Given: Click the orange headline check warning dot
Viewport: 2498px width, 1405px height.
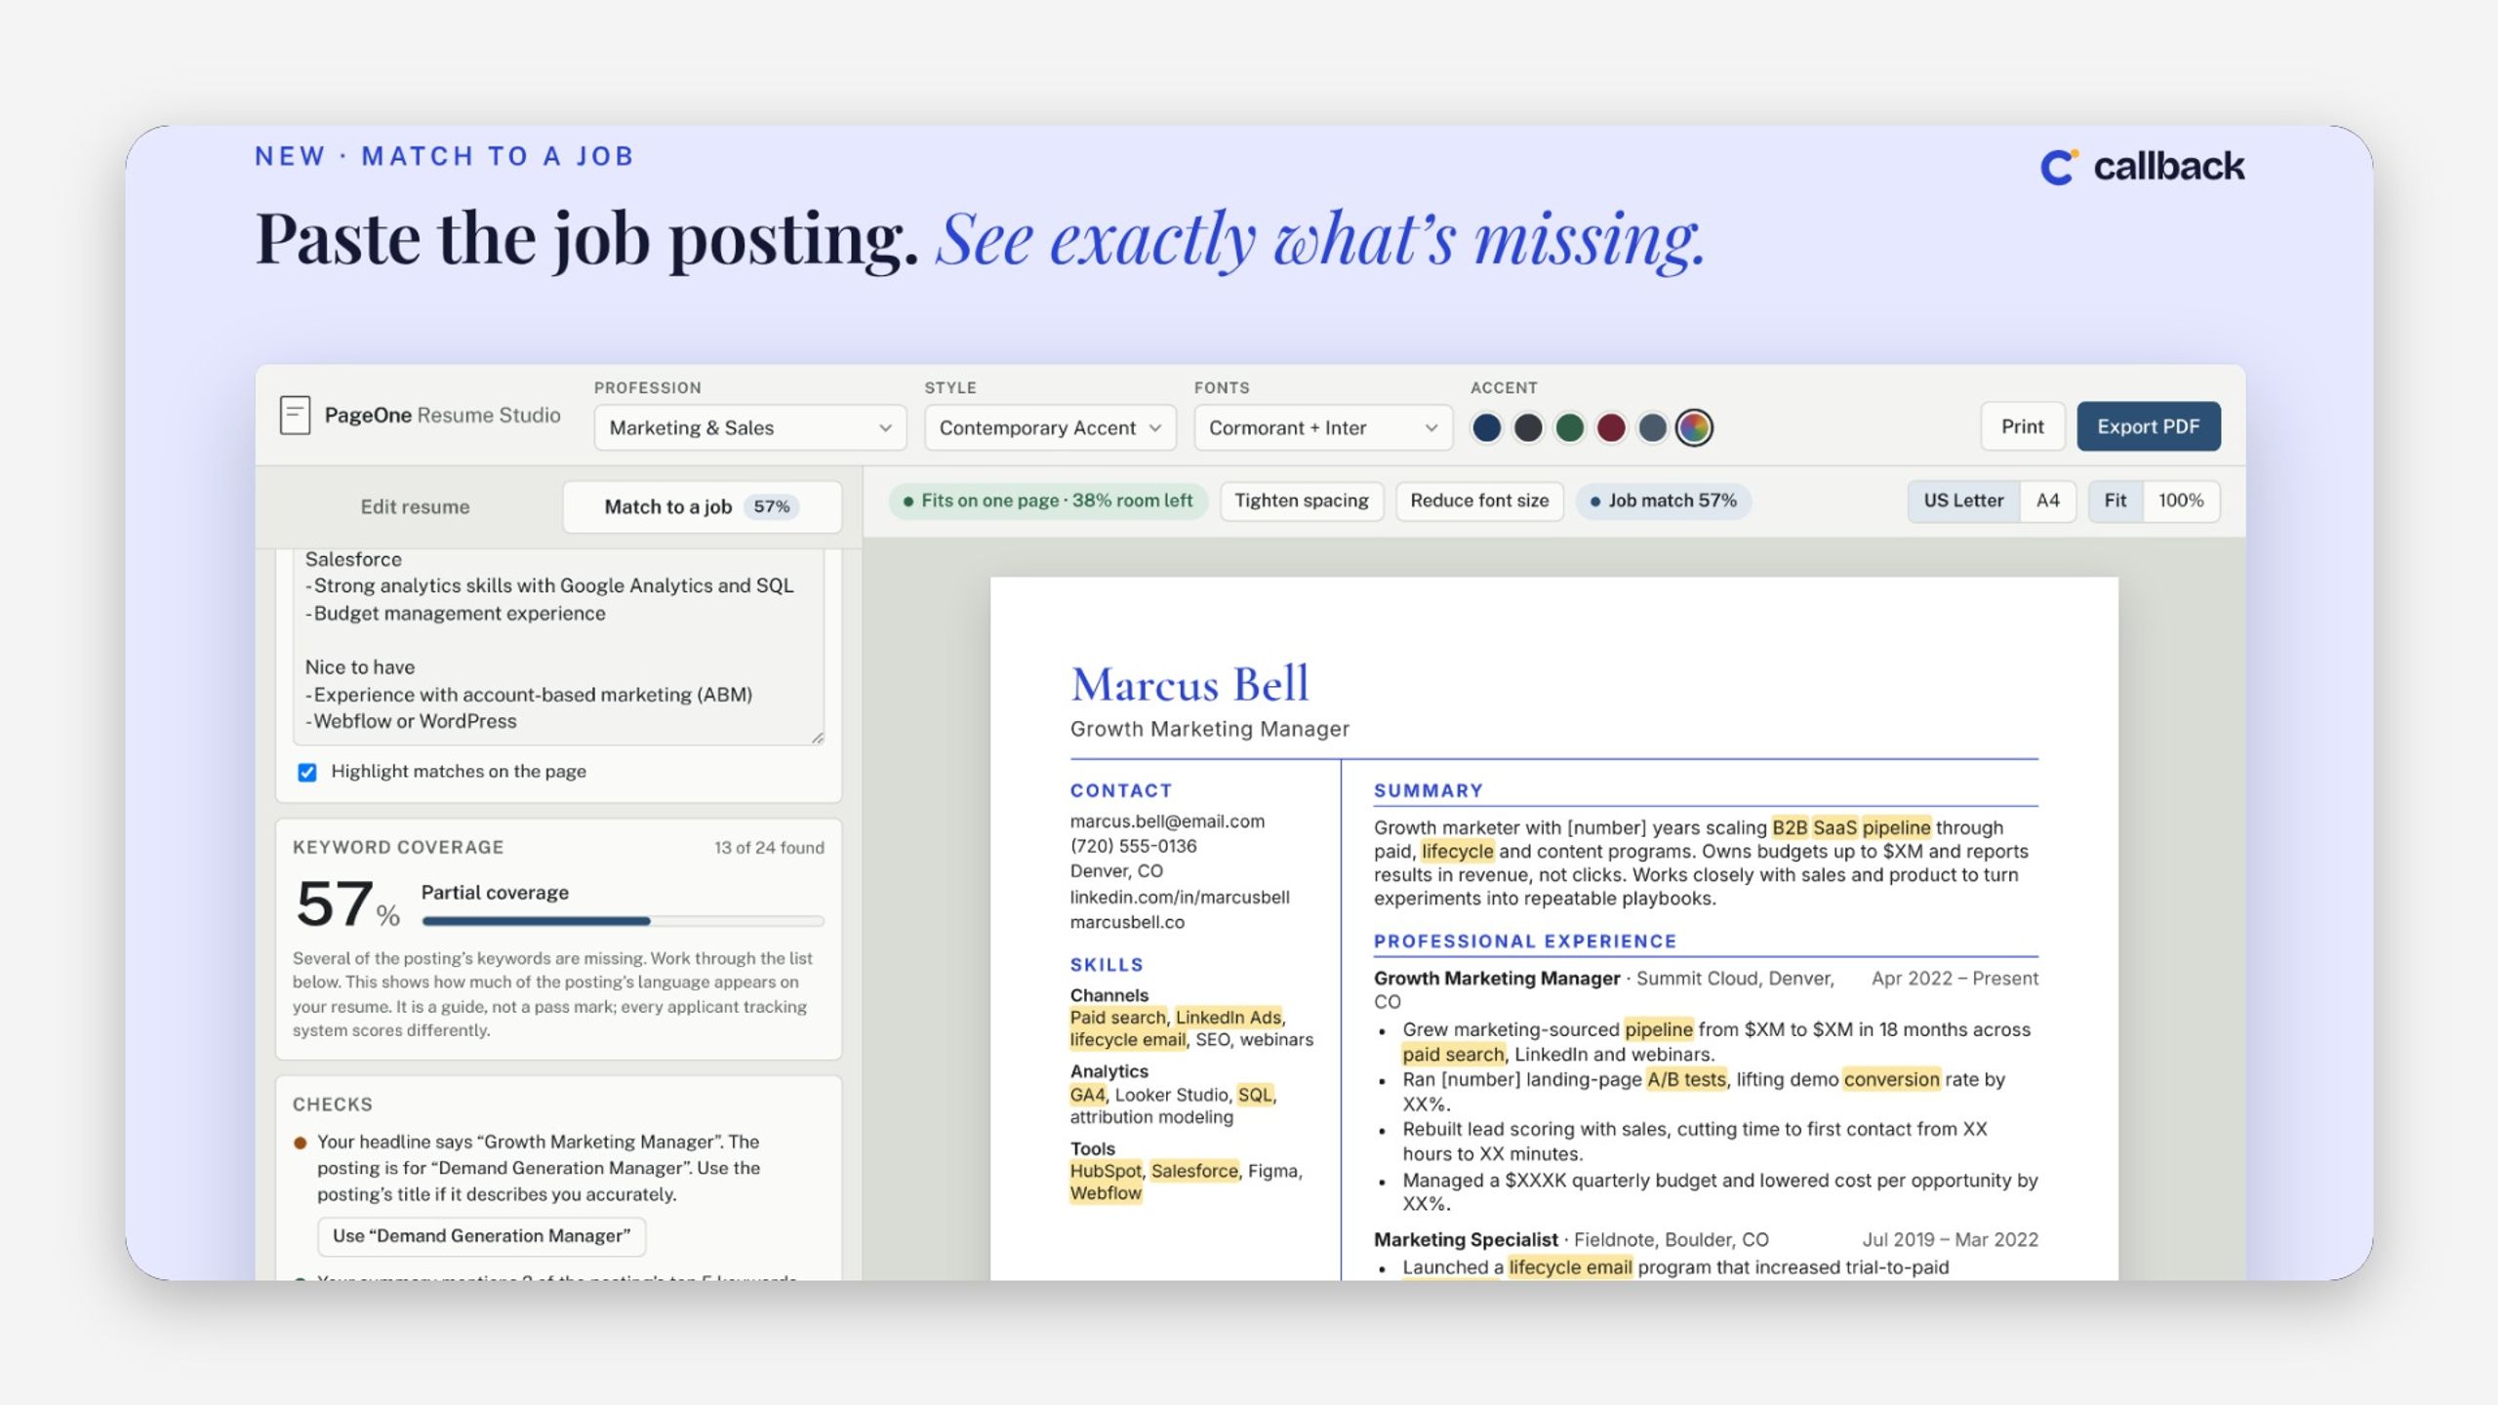Looking at the screenshot, I should [x=301, y=1143].
